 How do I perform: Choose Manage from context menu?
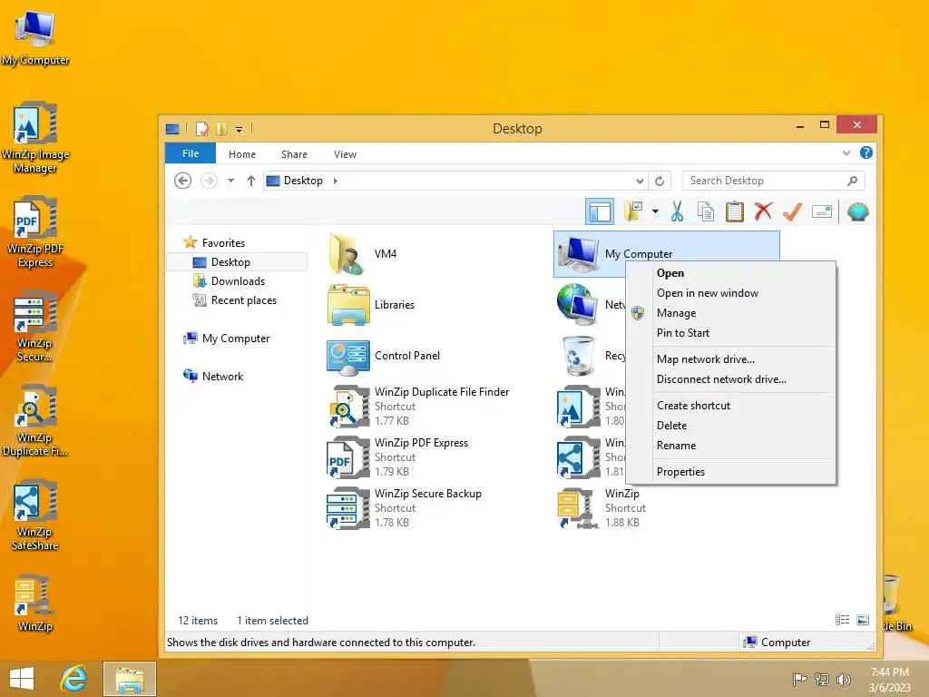tap(676, 313)
